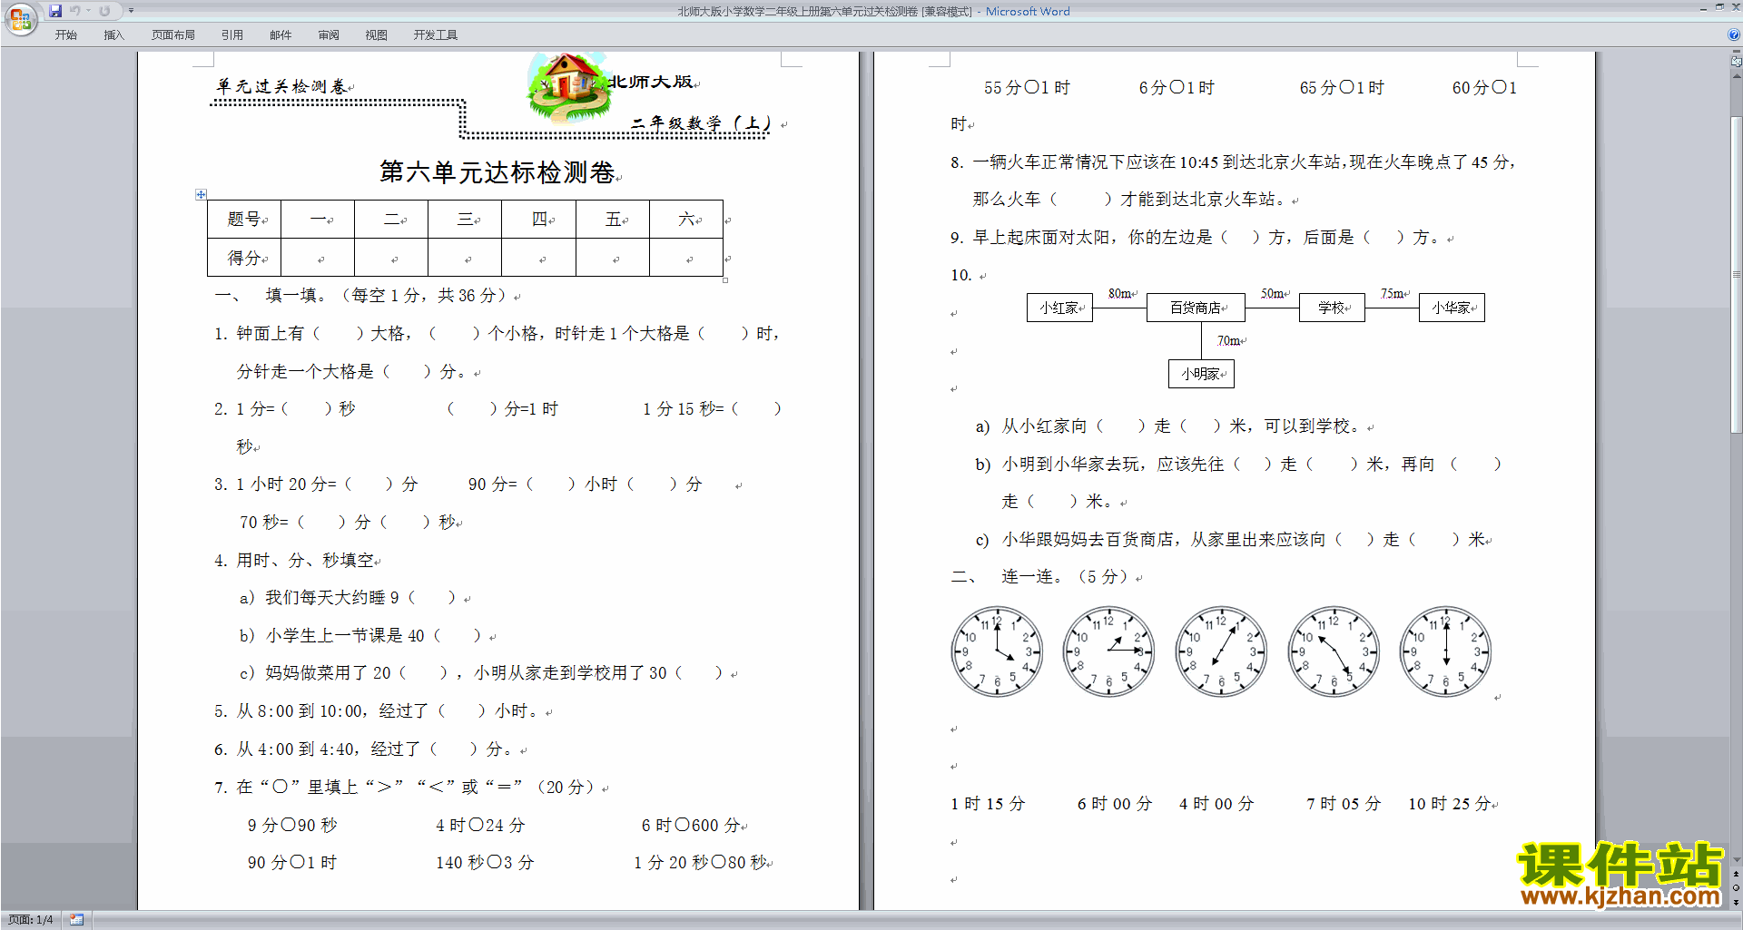Open the 开发工具 tab

435,35
